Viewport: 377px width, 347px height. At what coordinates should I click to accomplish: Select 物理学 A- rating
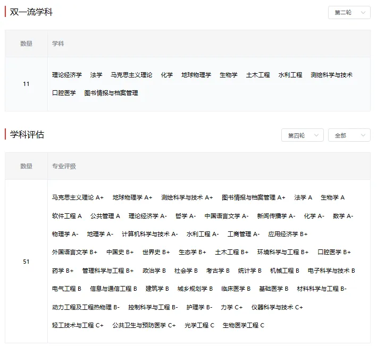coord(65,234)
